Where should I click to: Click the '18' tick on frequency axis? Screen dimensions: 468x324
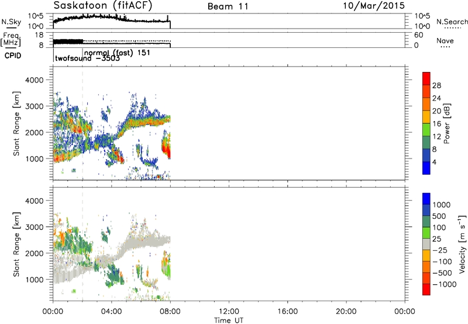pyautogui.click(x=39, y=35)
